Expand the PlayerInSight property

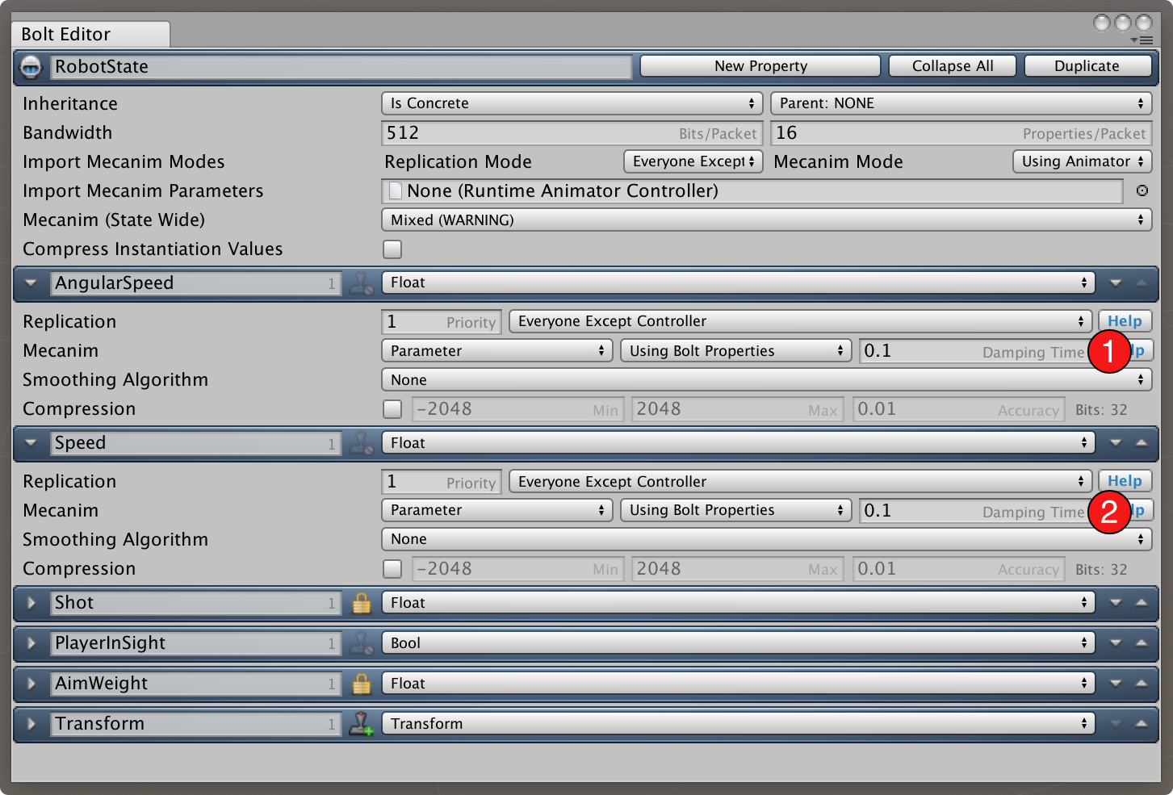31,643
